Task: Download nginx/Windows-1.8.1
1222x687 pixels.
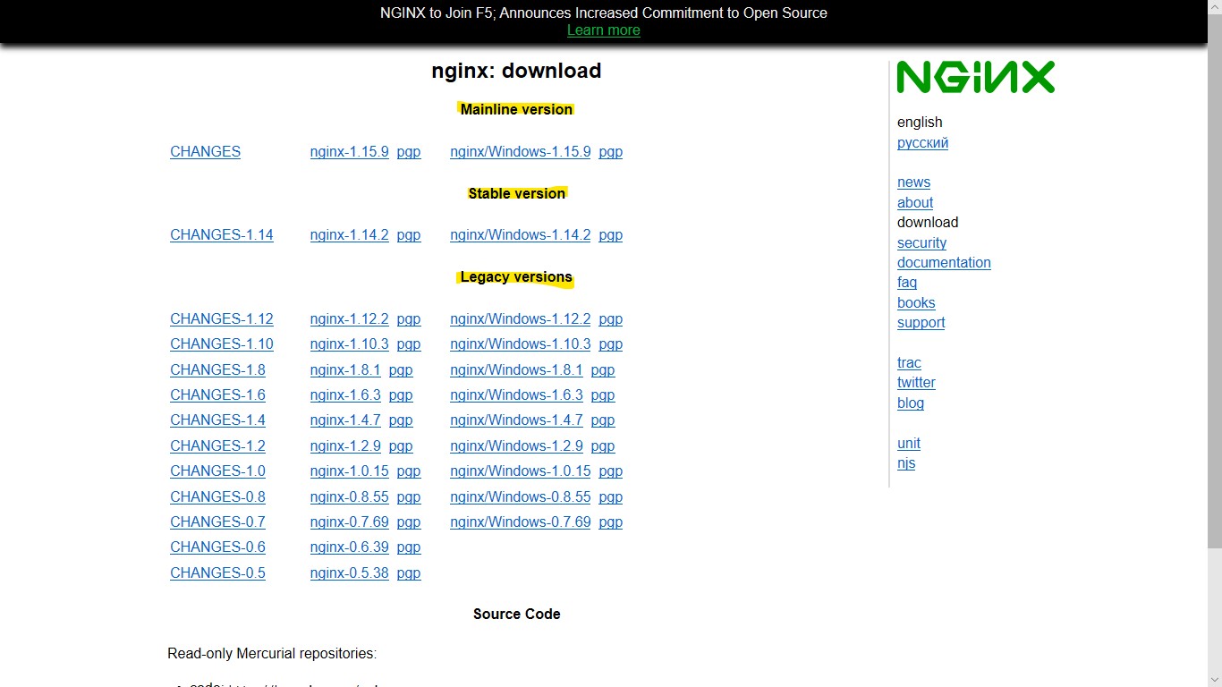Action: (x=516, y=370)
